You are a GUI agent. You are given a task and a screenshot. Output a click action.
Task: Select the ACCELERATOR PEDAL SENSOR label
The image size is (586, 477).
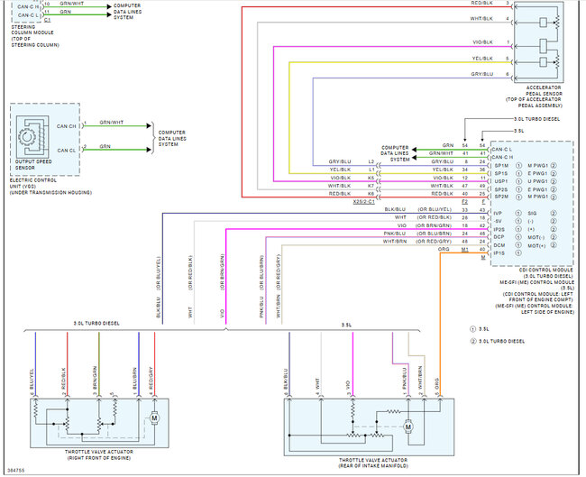pos(543,90)
